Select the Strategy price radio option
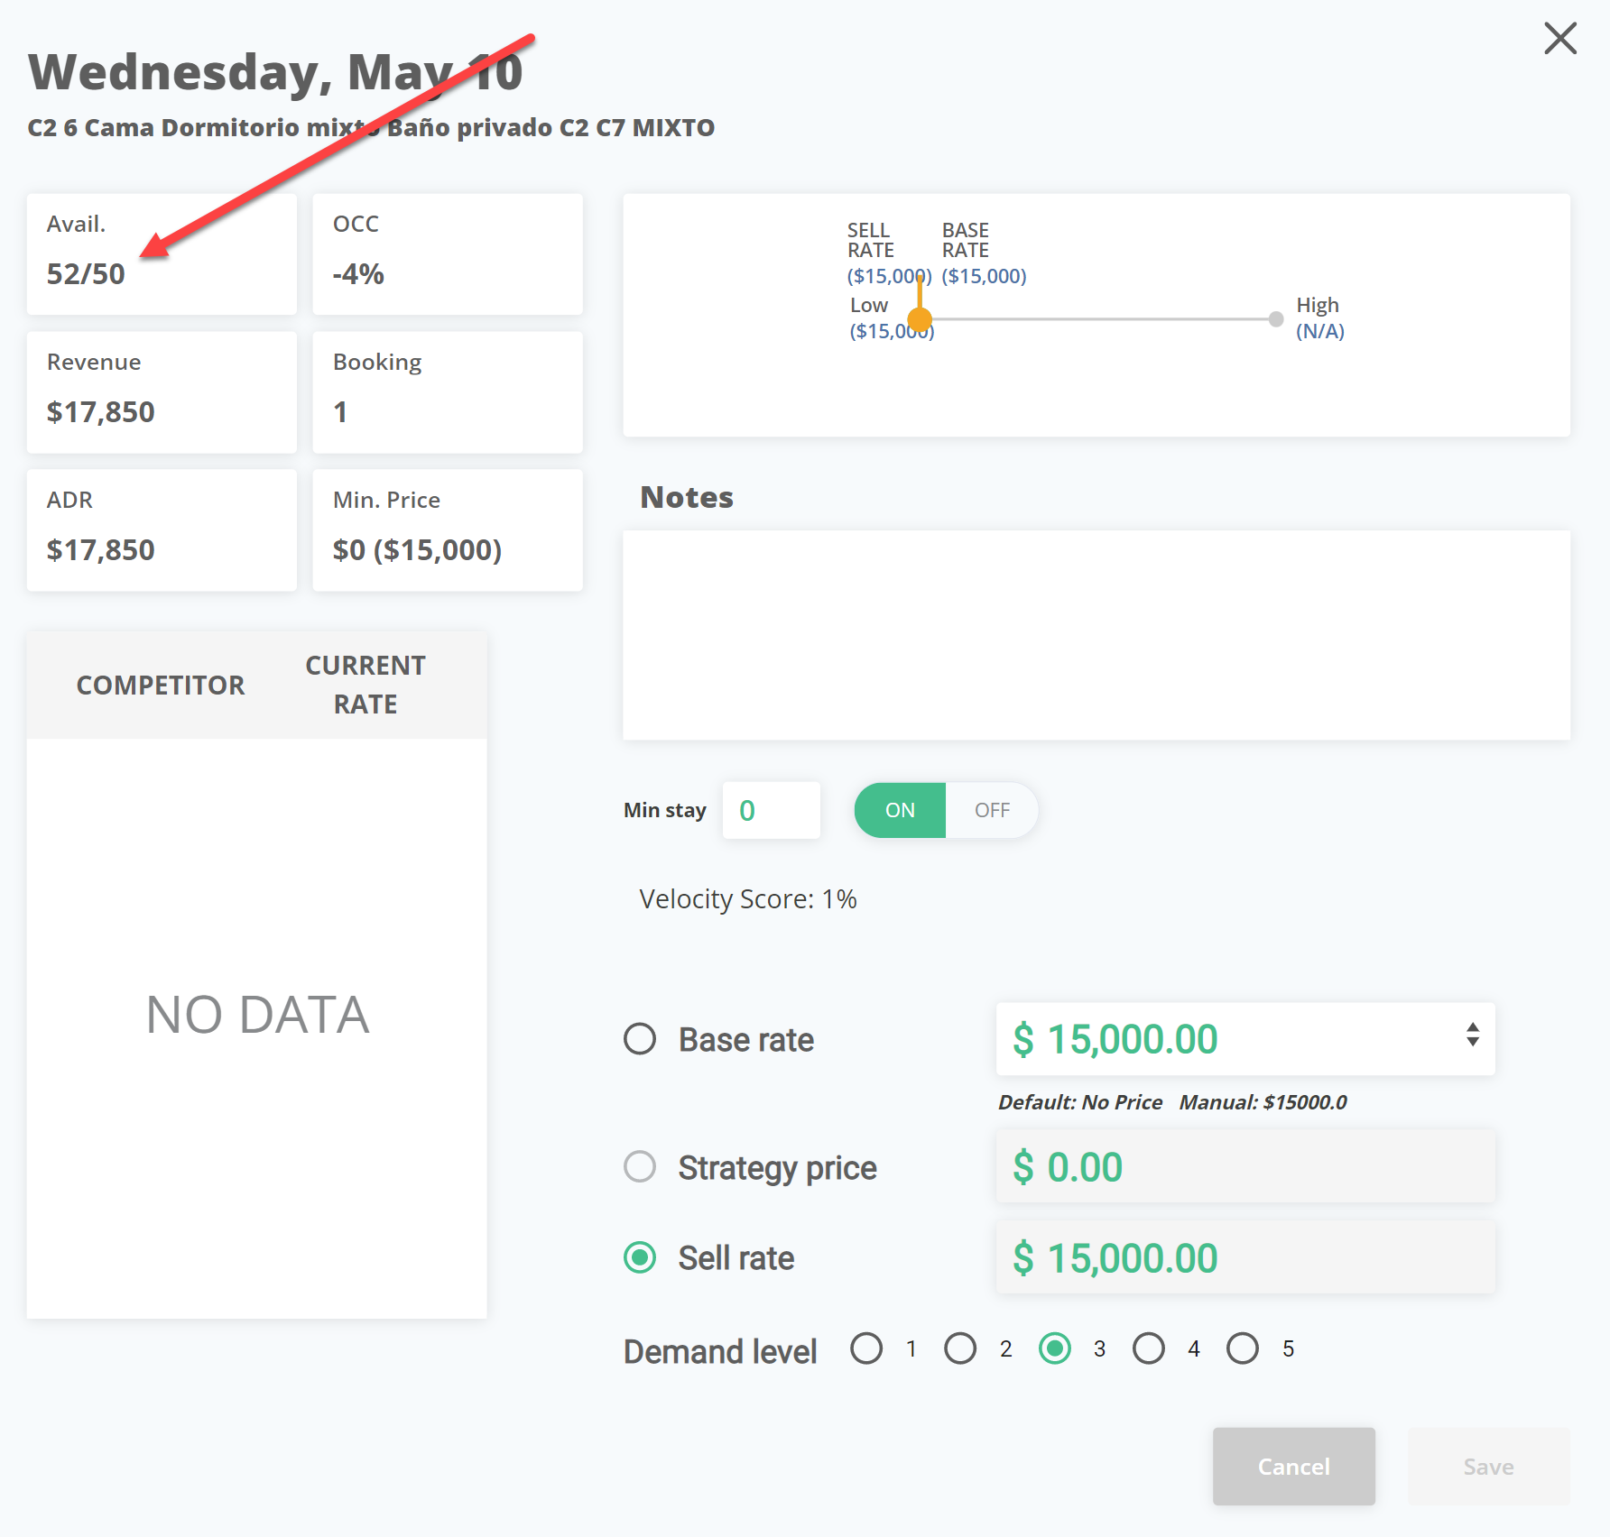 (x=640, y=1167)
